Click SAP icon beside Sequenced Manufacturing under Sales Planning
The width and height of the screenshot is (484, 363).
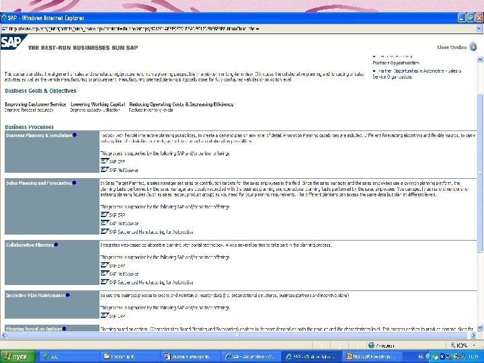tap(104, 231)
